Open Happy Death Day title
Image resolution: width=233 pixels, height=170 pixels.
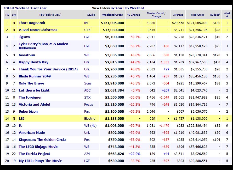[x=33, y=62]
